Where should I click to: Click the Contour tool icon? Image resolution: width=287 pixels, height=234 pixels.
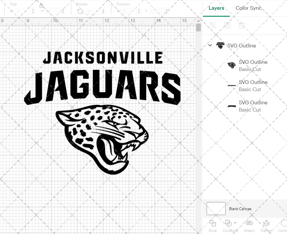283,223
